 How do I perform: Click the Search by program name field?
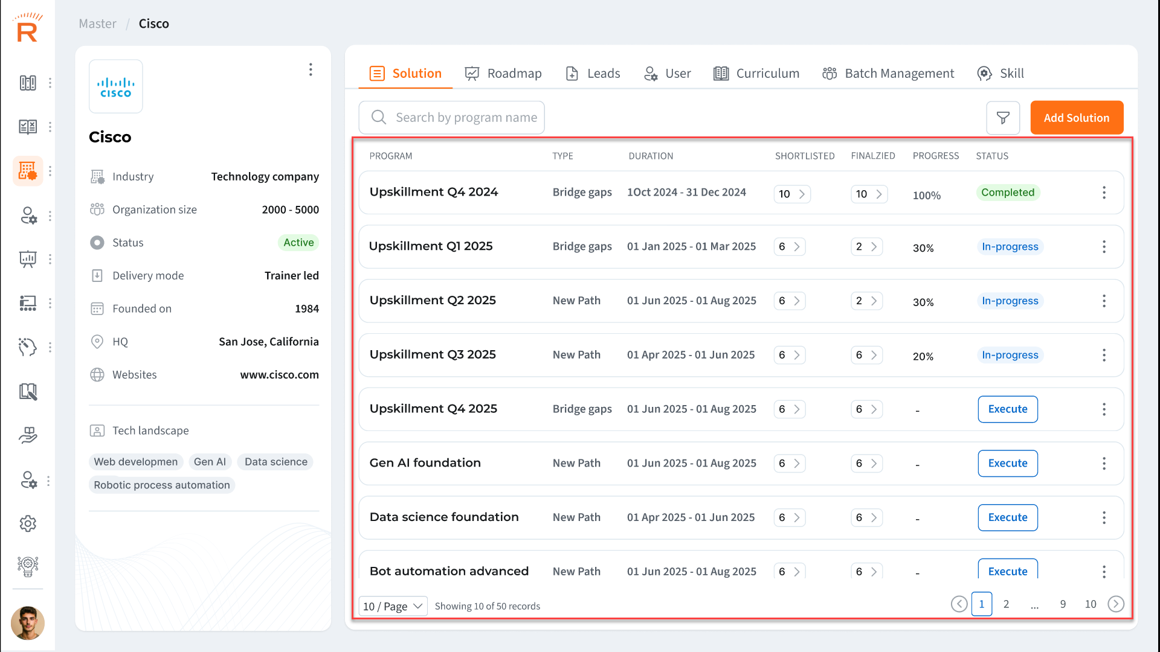tap(465, 118)
